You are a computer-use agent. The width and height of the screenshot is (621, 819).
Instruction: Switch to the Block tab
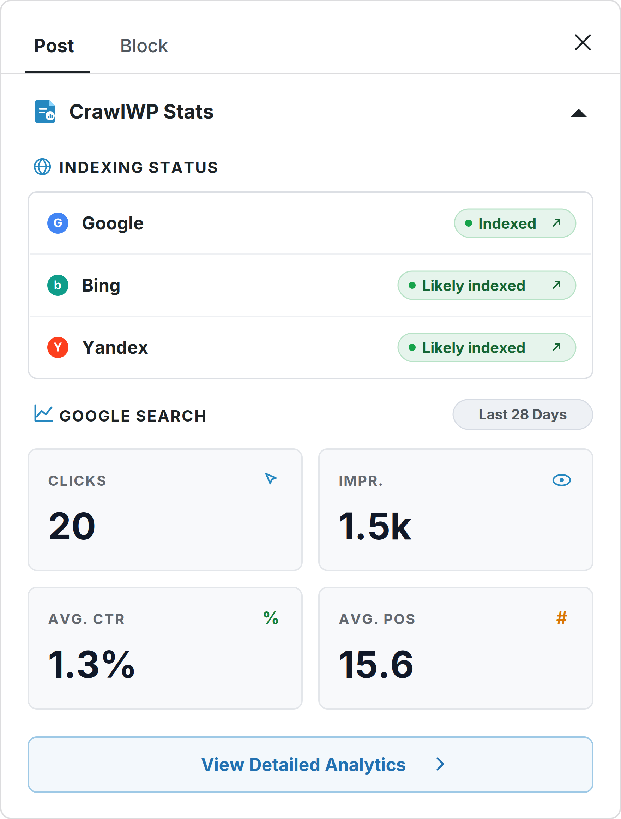tap(144, 46)
